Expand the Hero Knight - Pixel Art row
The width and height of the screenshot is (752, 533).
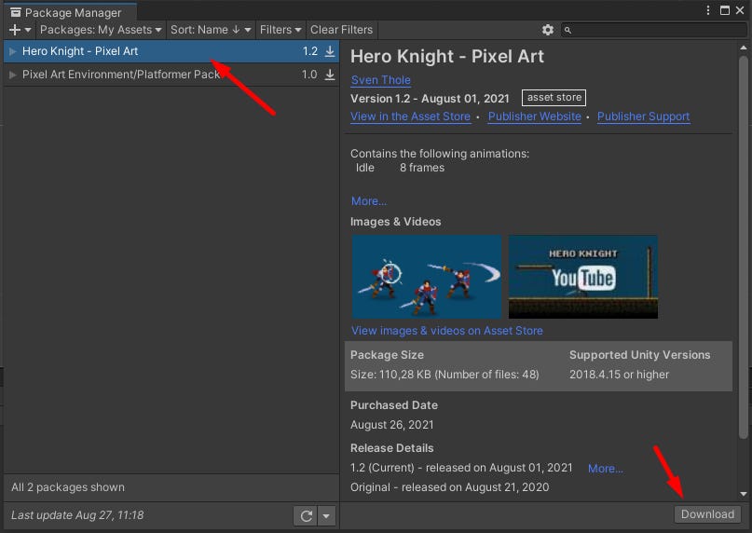point(12,51)
